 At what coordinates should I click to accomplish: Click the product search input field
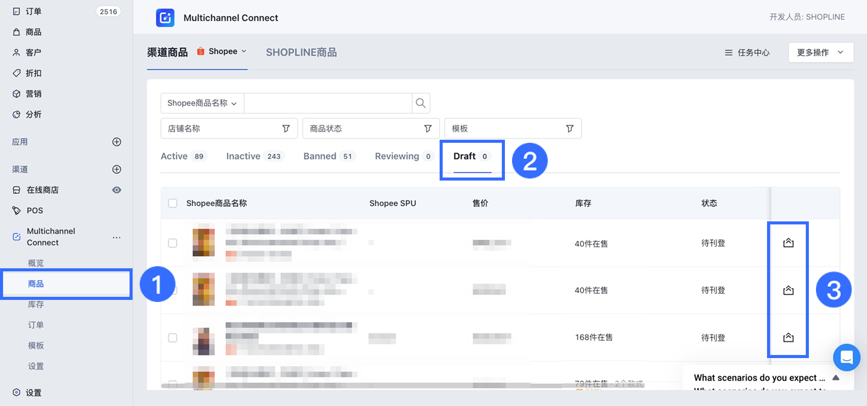328,103
